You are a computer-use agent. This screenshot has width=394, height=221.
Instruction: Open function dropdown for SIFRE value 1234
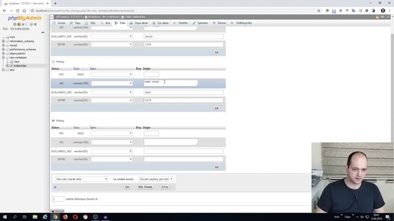112,44
